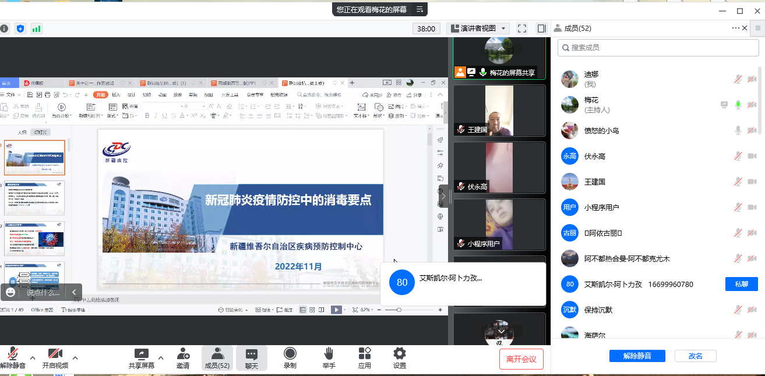The width and height of the screenshot is (765, 376).
Task: Open the Apps (应用) icon
Action: [365, 358]
